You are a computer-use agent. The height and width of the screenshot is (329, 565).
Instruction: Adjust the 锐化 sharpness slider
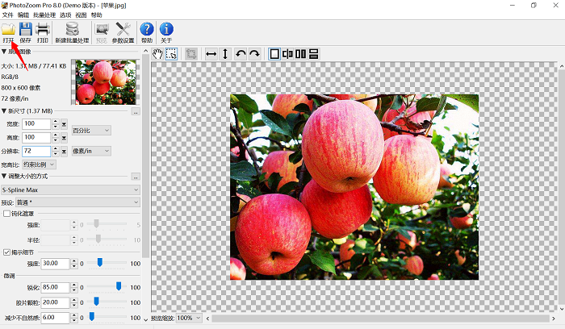[119, 286]
